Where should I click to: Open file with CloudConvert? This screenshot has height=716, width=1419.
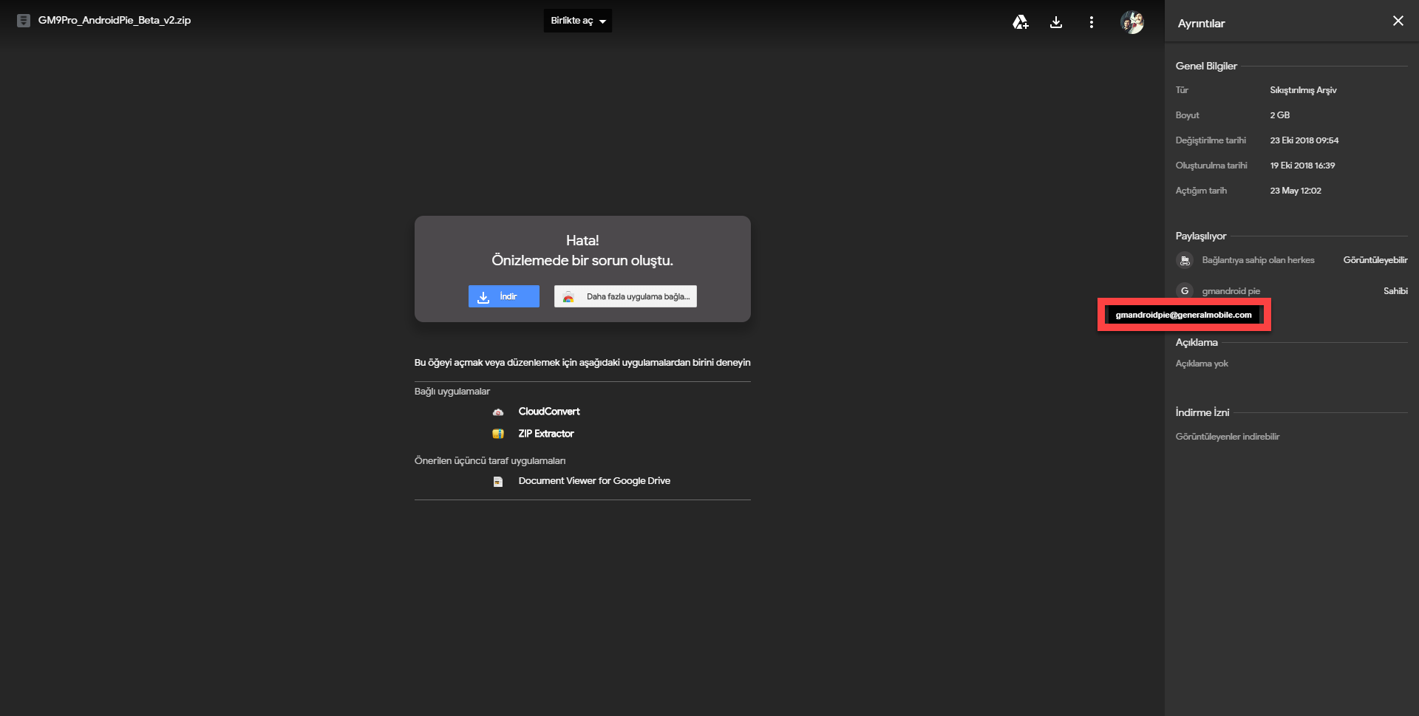click(x=549, y=412)
